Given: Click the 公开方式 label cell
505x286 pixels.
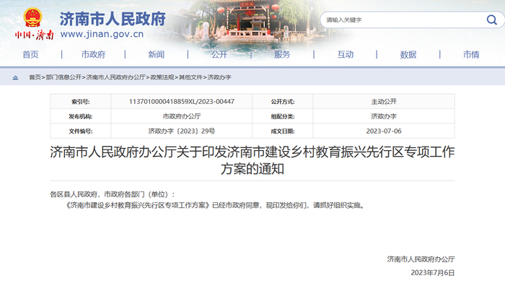Looking at the screenshot, I should click(283, 102).
